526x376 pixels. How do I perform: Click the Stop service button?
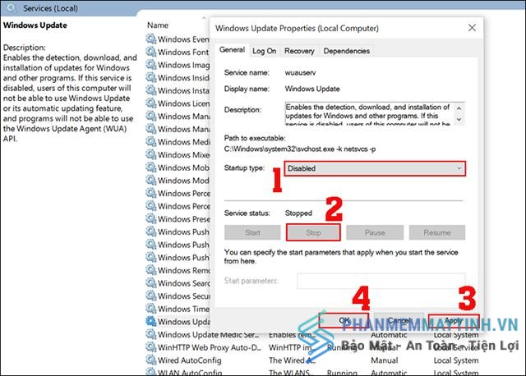313,232
